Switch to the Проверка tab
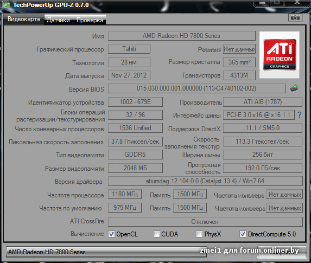Image resolution: width=311 pixels, height=263 pixels. pos(90,20)
